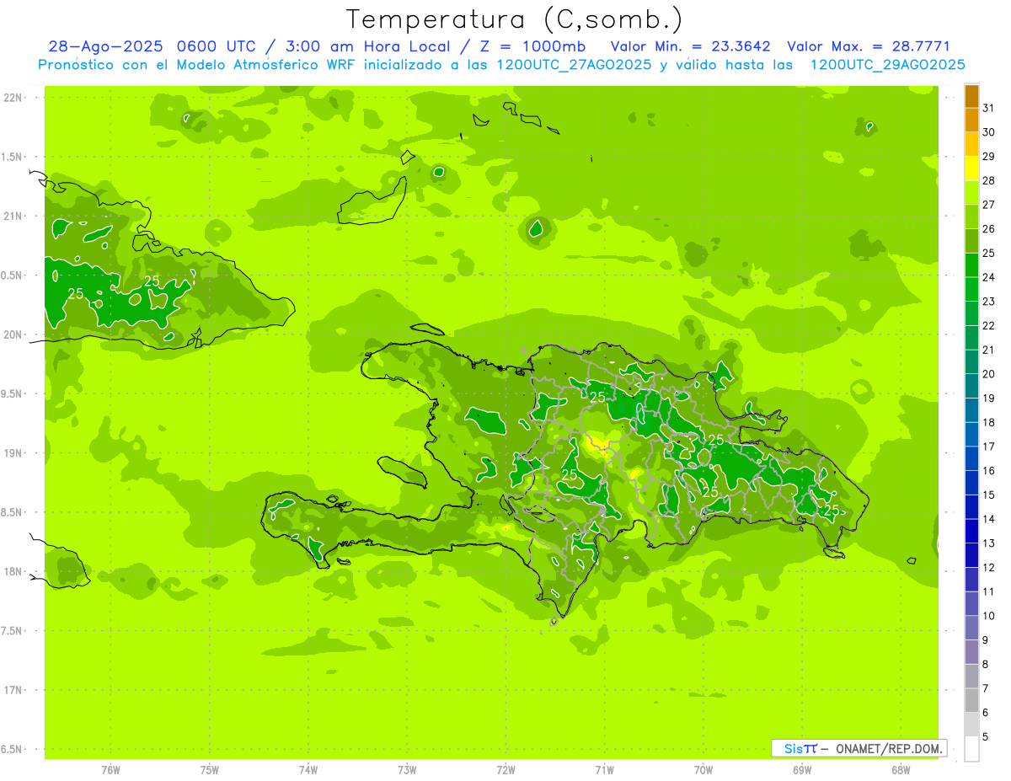Select the date text '28-Ago-2025'
1011x781 pixels.
105,47
